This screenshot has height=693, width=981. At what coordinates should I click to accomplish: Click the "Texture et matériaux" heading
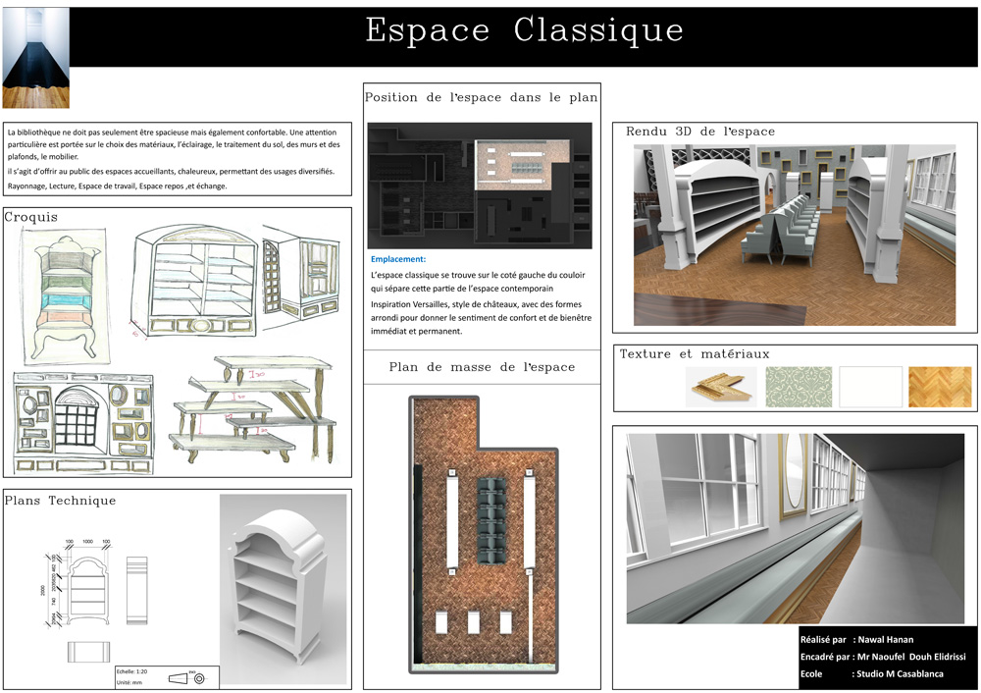pos(695,353)
